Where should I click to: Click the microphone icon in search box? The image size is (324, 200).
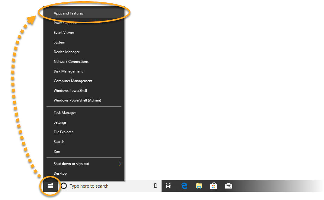(x=155, y=186)
